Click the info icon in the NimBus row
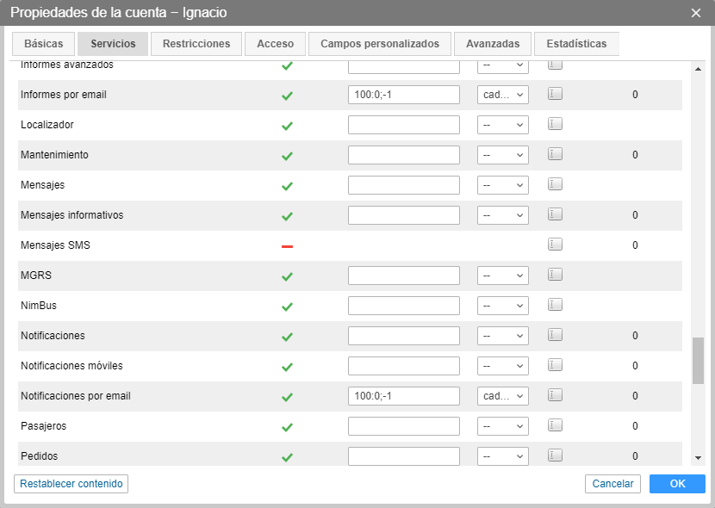This screenshot has width=715, height=508. pos(555,305)
